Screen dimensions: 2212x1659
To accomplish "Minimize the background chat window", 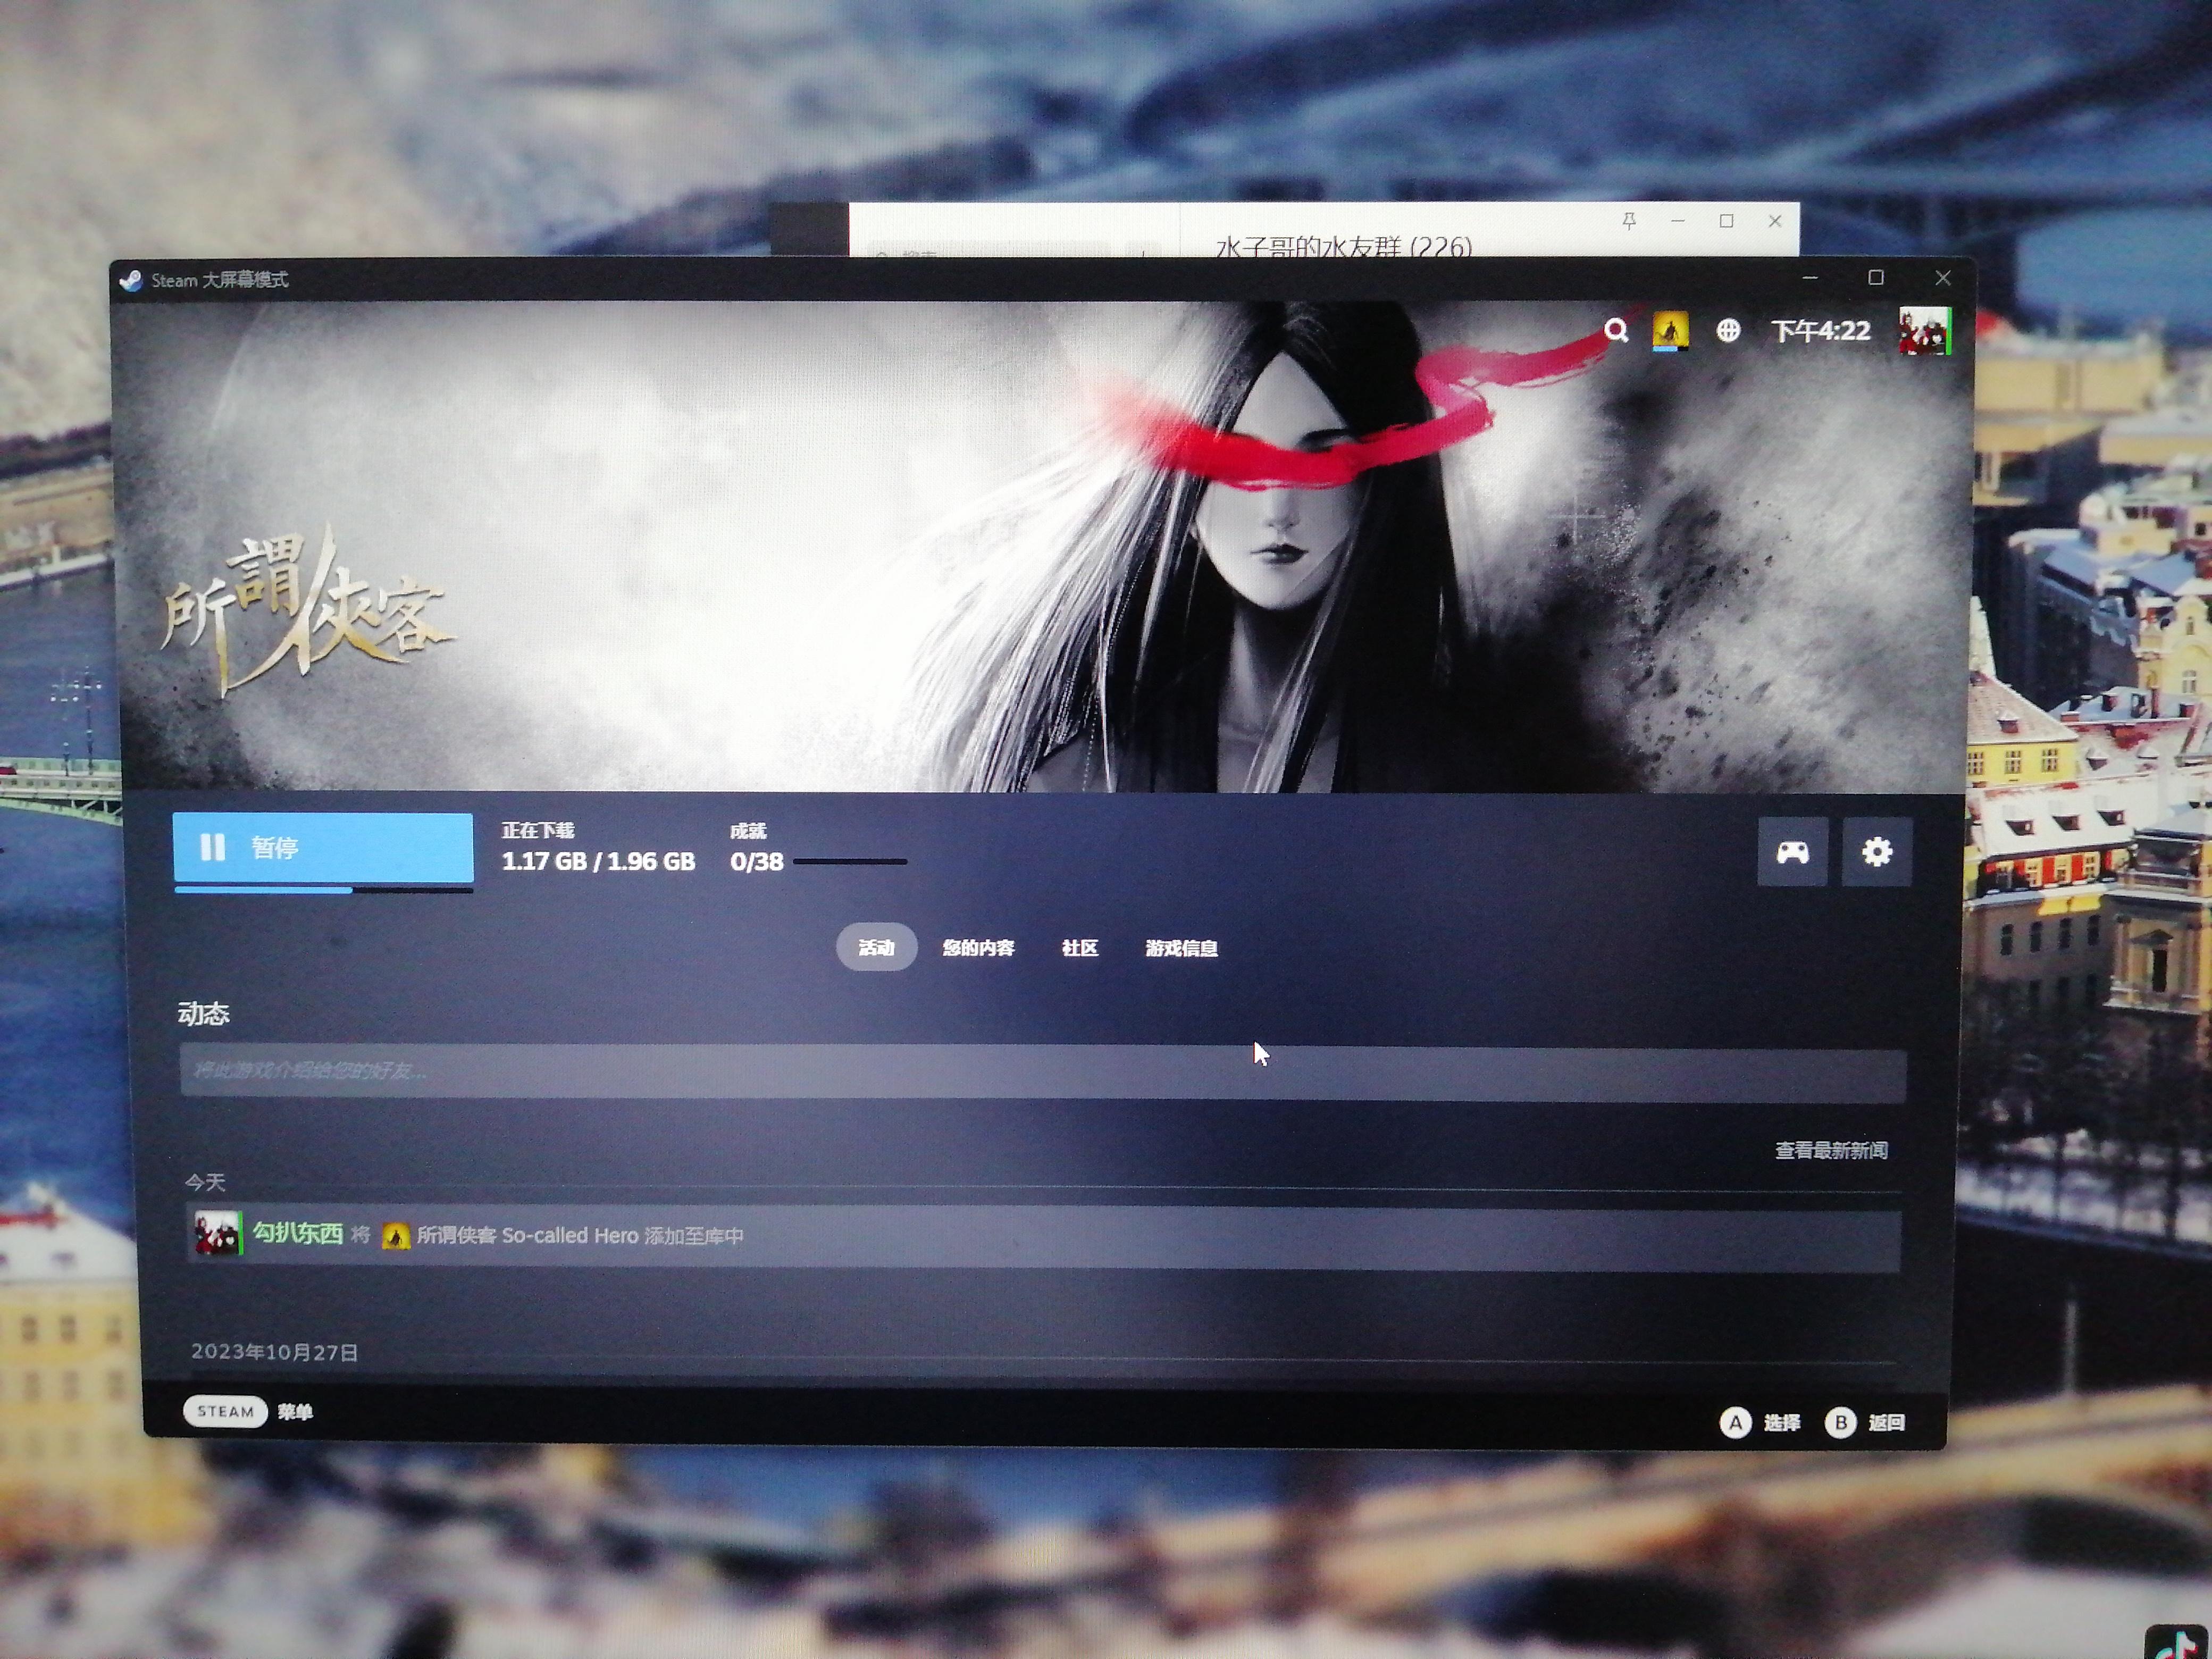I will 1678,221.
